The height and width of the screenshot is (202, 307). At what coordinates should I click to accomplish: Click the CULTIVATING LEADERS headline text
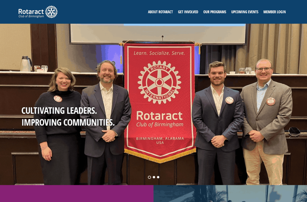point(59,111)
